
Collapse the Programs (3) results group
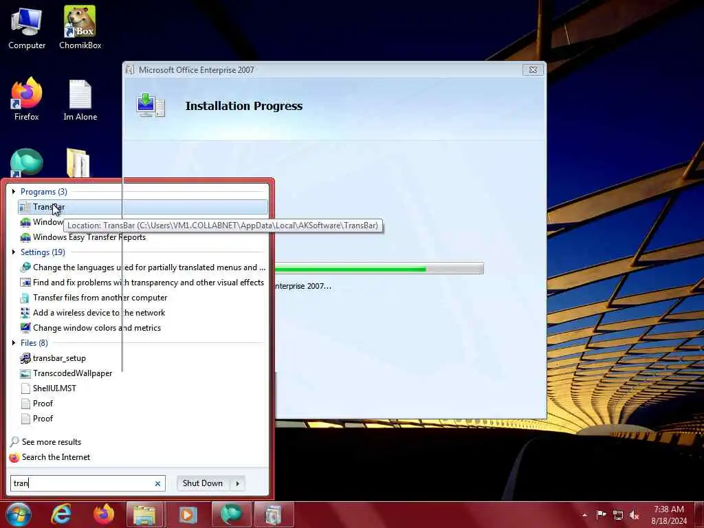[x=14, y=192]
